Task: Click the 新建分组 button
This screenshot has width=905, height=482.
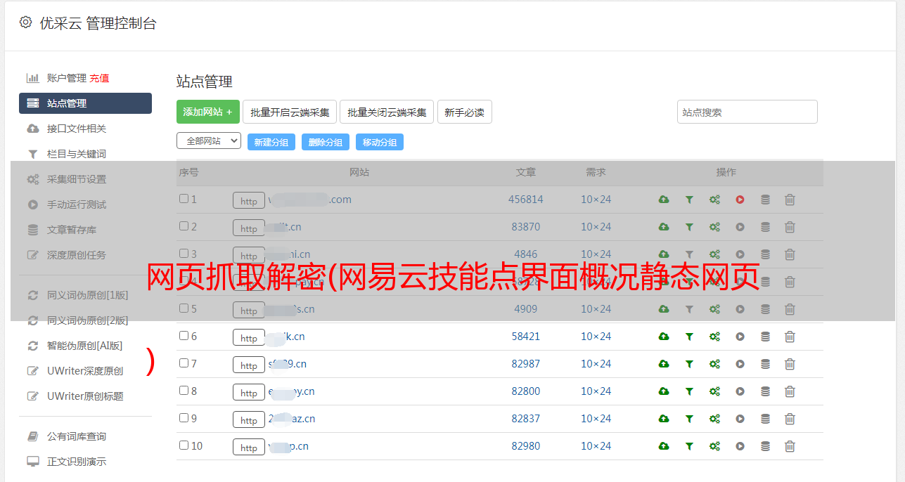Action: (x=271, y=142)
